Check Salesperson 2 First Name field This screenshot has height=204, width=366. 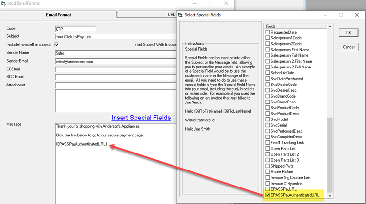point(268,61)
